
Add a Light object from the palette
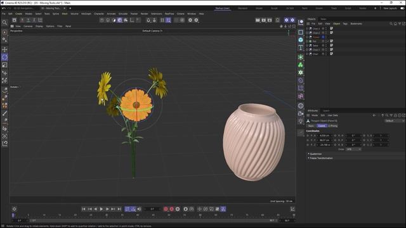301,121
